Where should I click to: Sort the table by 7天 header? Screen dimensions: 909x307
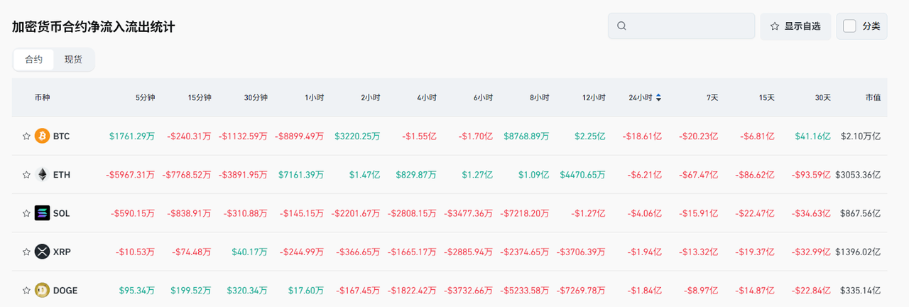pyautogui.click(x=712, y=97)
